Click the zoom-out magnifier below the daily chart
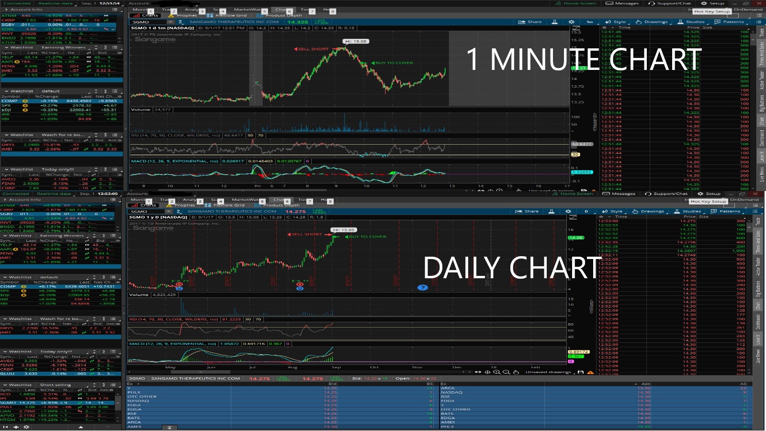The width and height of the screenshot is (766, 431). [506, 372]
